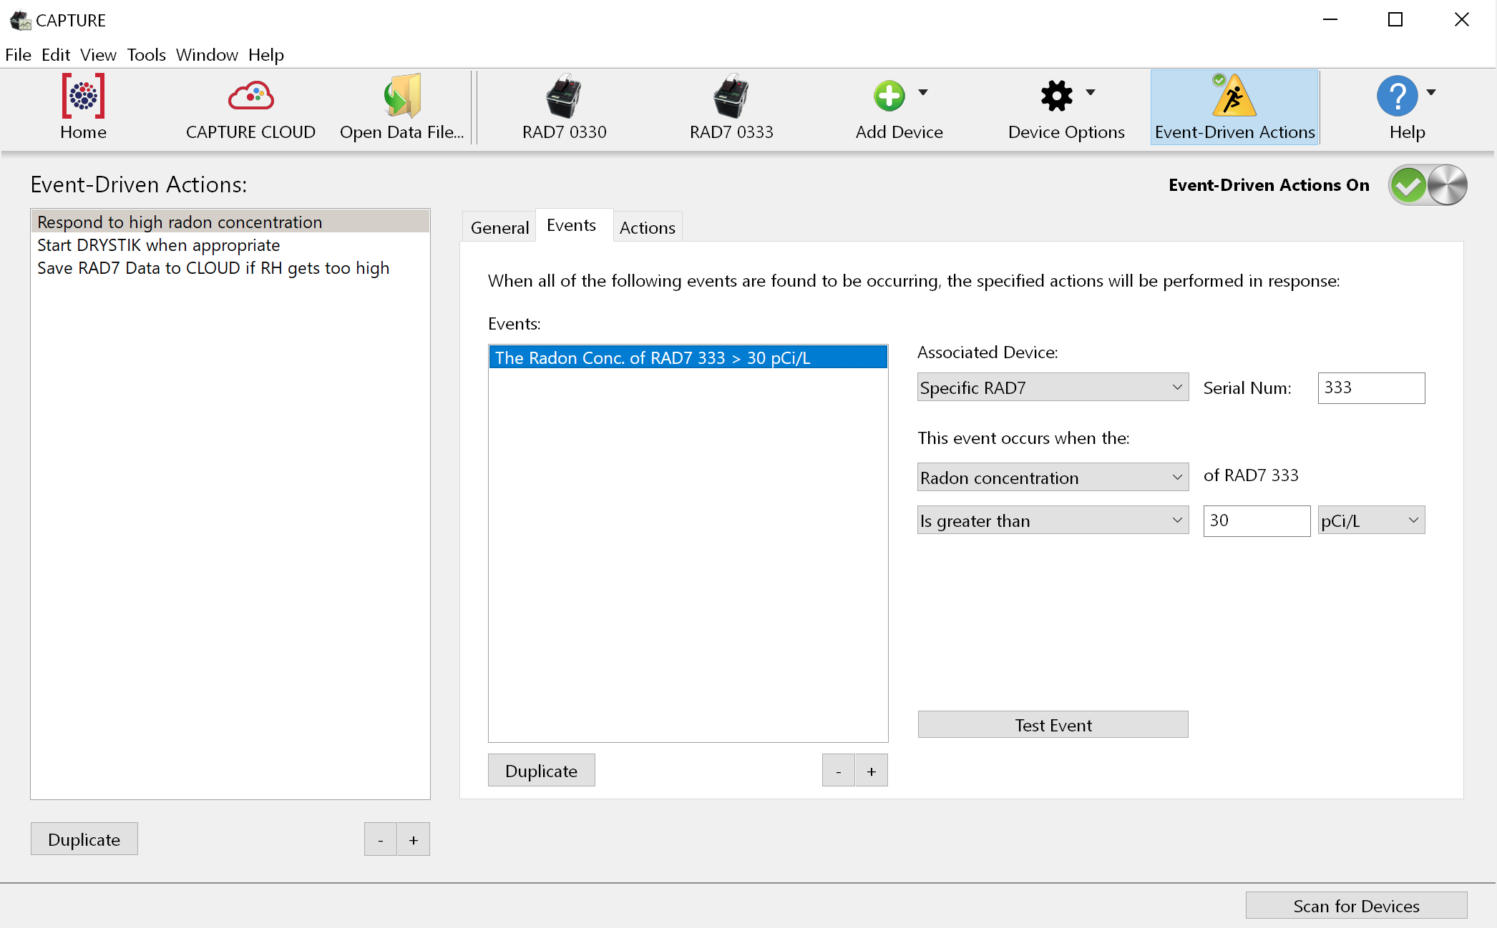Image resolution: width=1497 pixels, height=928 pixels.
Task: Click the Open Data File folder icon
Action: tap(401, 96)
